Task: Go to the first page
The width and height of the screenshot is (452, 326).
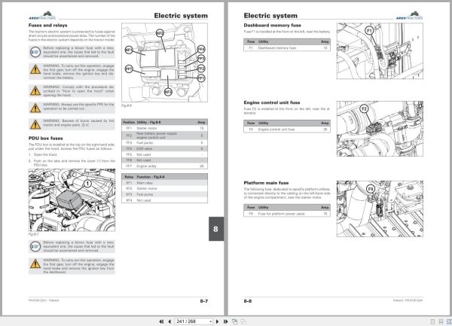Action: click(161, 321)
